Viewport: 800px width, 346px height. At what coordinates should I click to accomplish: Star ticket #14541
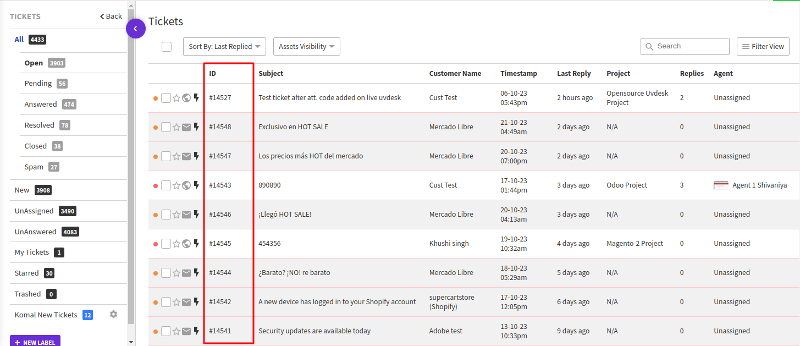pos(176,331)
